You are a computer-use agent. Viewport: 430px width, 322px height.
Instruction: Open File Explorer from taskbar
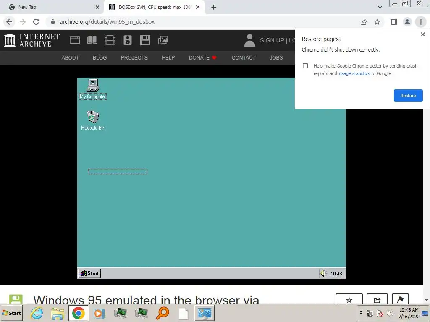point(58,313)
